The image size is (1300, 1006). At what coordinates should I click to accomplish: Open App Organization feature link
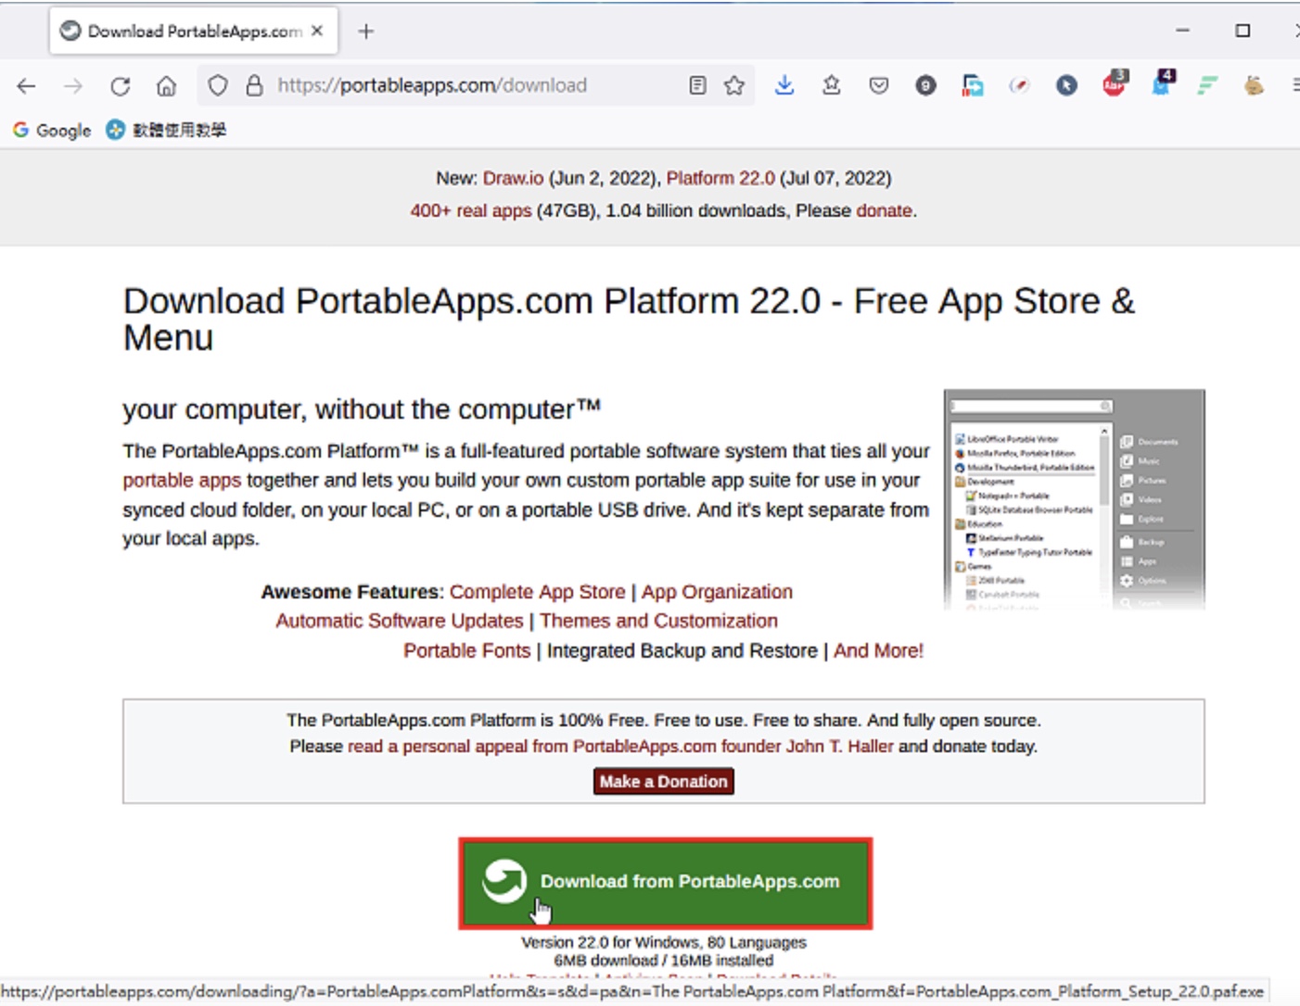coord(717,592)
